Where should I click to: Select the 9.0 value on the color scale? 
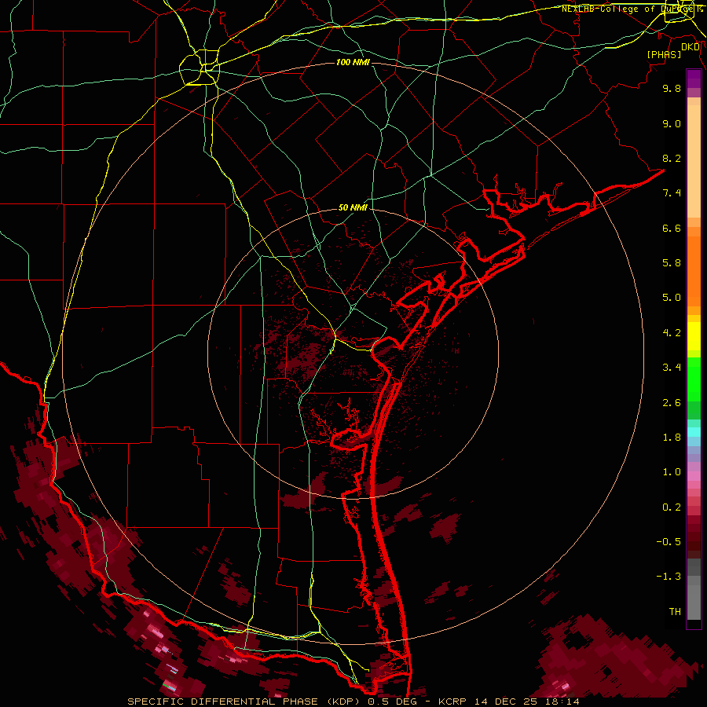(672, 123)
